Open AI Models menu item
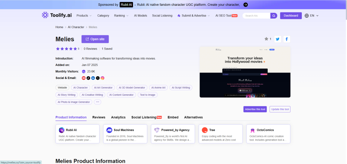 (140, 16)
